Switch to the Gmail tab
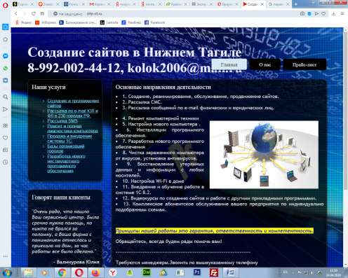 pyautogui.click(x=99, y=4)
